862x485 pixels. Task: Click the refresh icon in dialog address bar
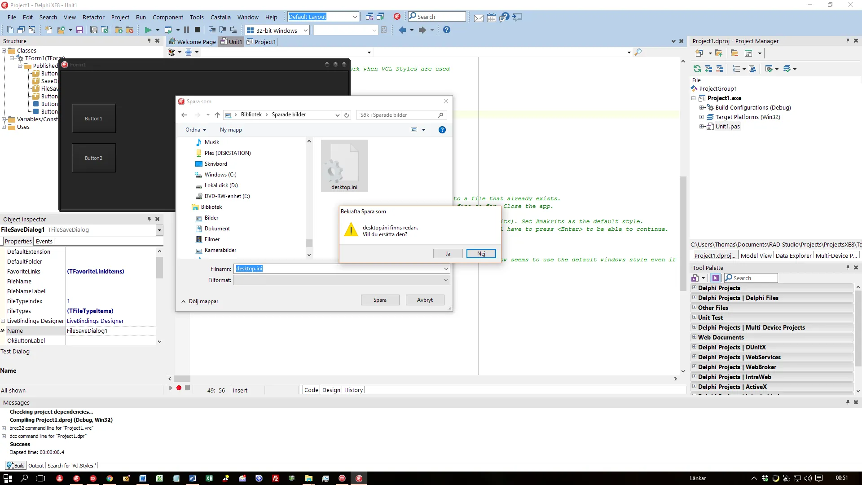(347, 115)
